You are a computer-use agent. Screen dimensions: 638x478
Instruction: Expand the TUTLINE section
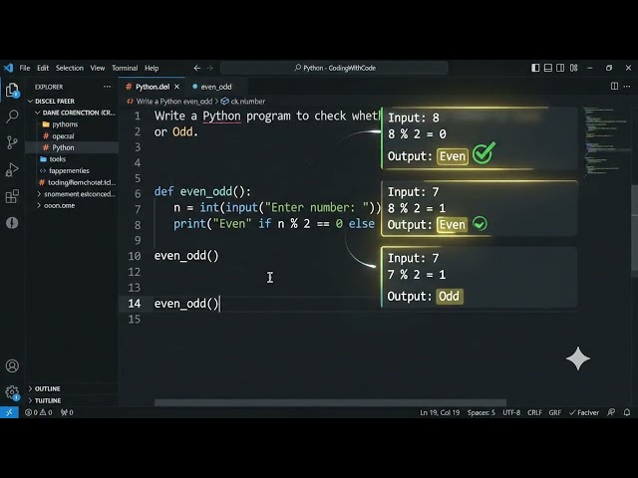tap(44, 400)
